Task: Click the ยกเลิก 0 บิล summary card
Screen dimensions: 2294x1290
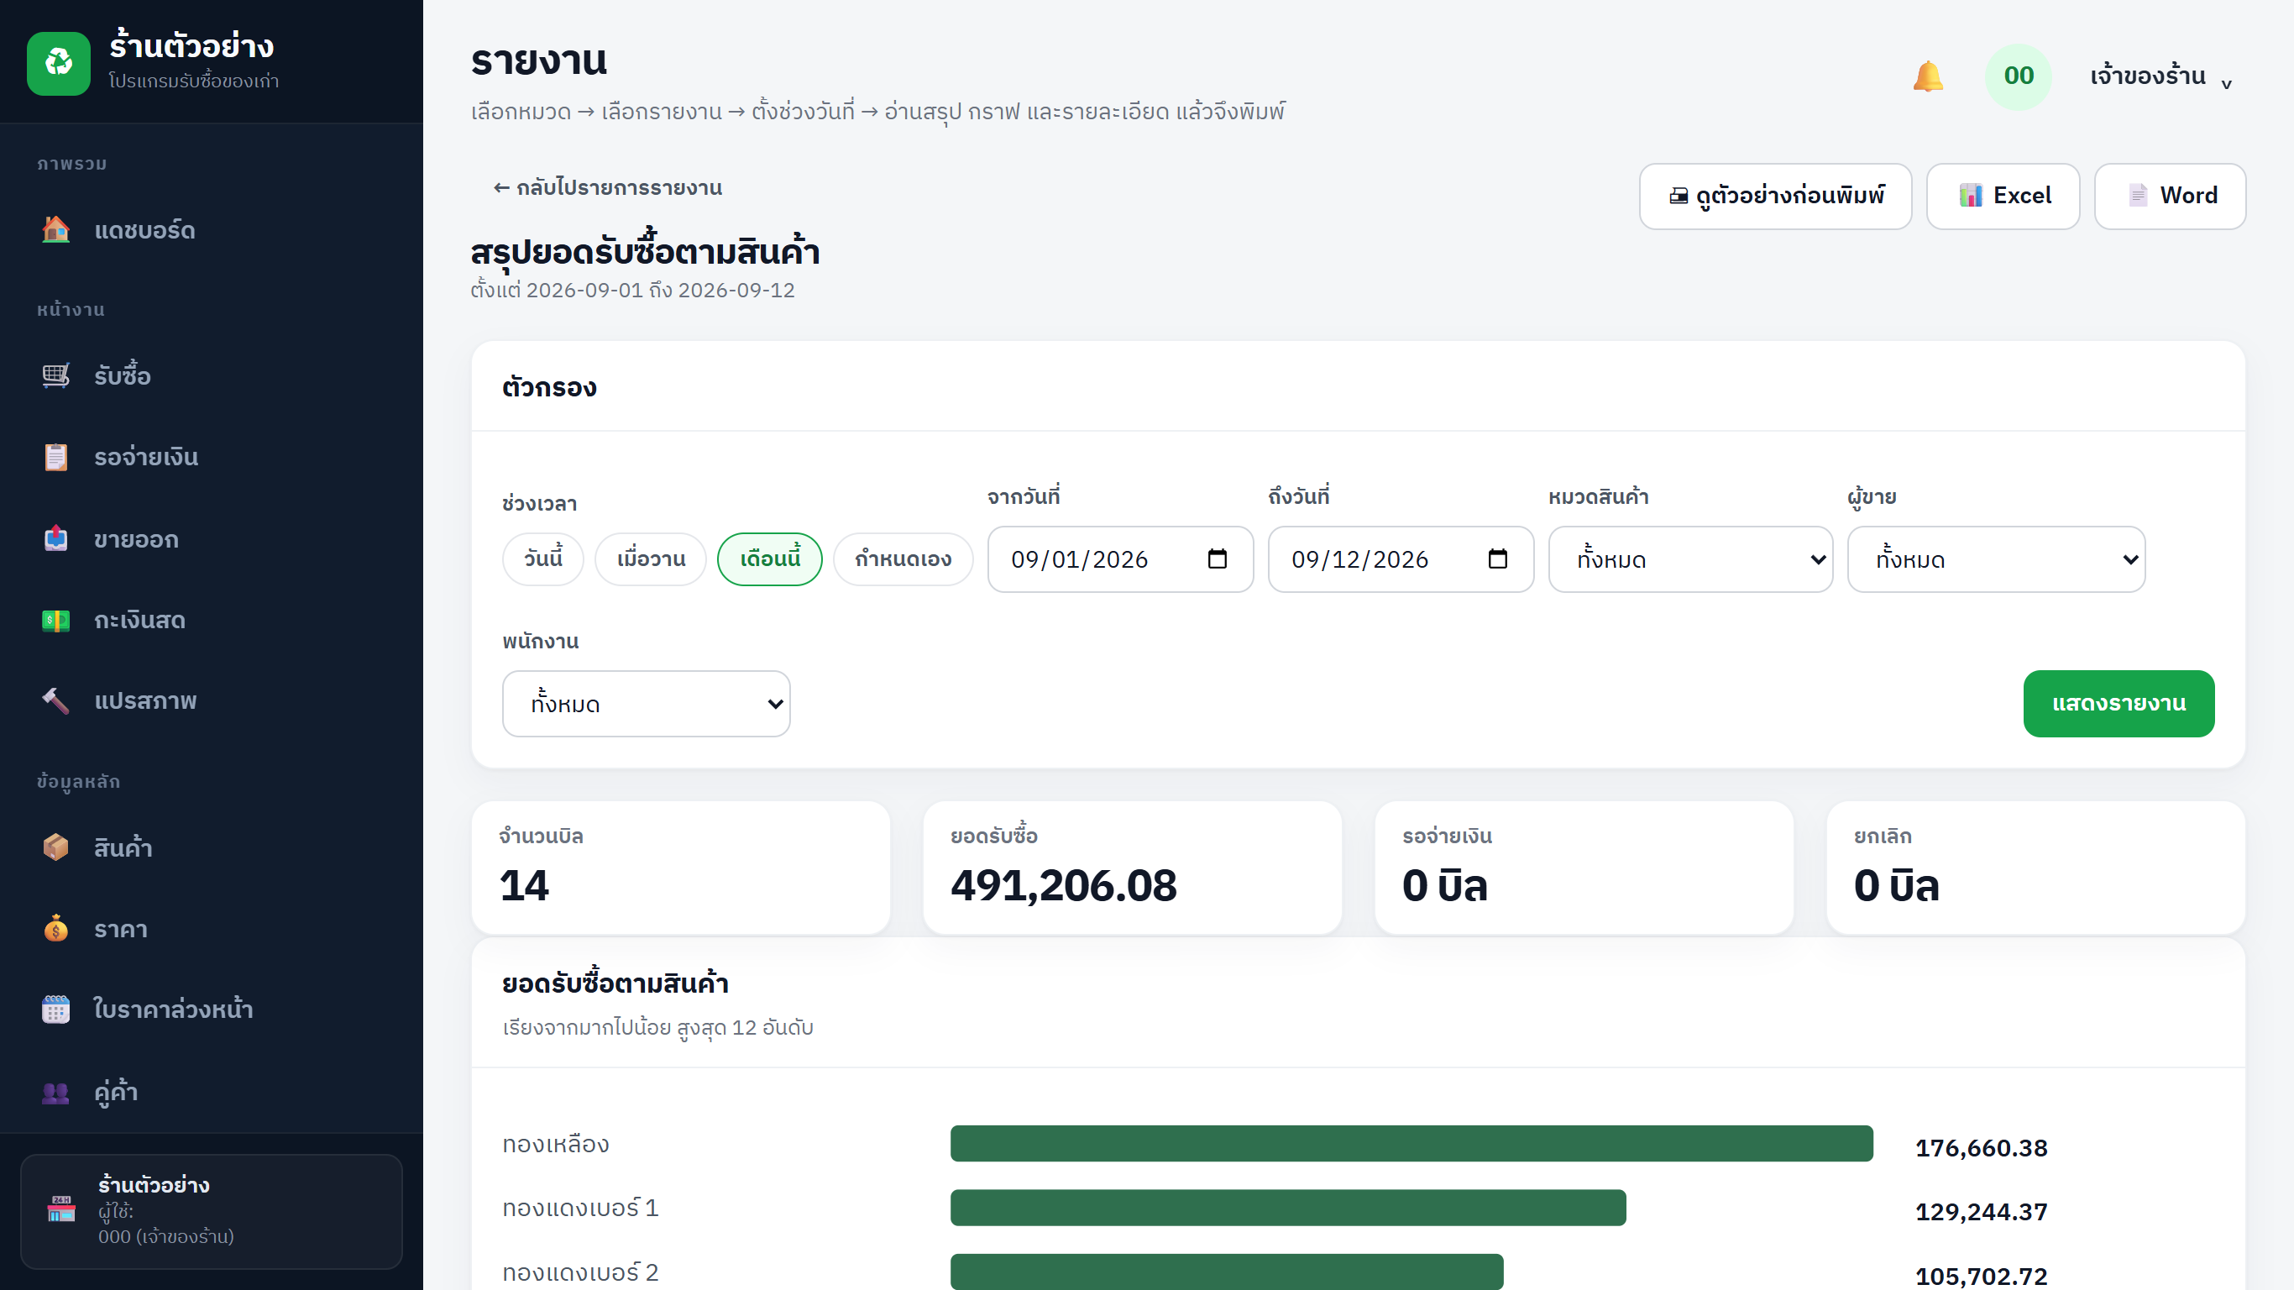Action: pyautogui.click(x=2035, y=868)
